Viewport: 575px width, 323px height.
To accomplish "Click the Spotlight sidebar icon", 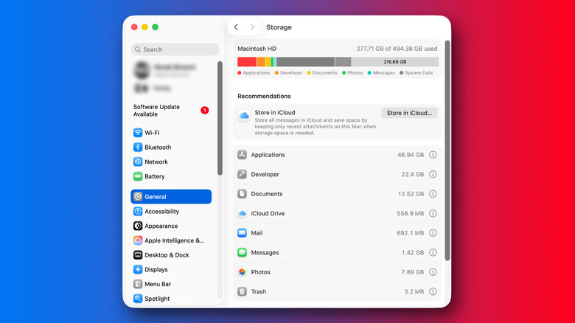I will pyautogui.click(x=138, y=299).
